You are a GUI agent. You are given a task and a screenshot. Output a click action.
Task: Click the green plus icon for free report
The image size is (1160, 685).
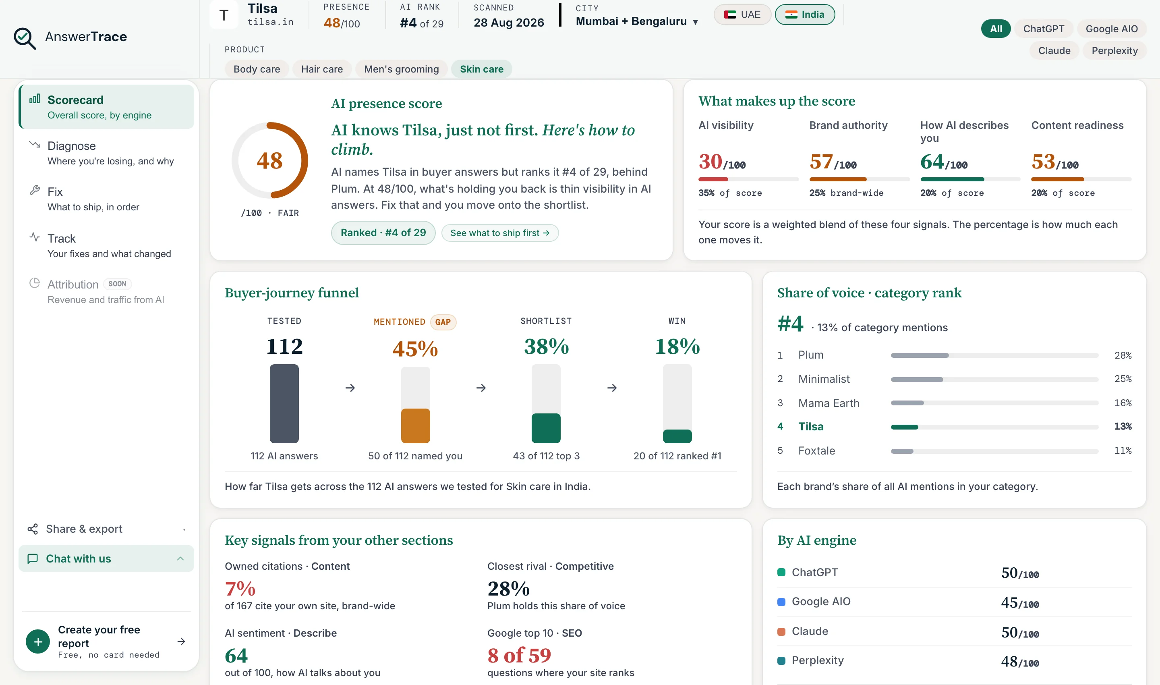click(38, 641)
